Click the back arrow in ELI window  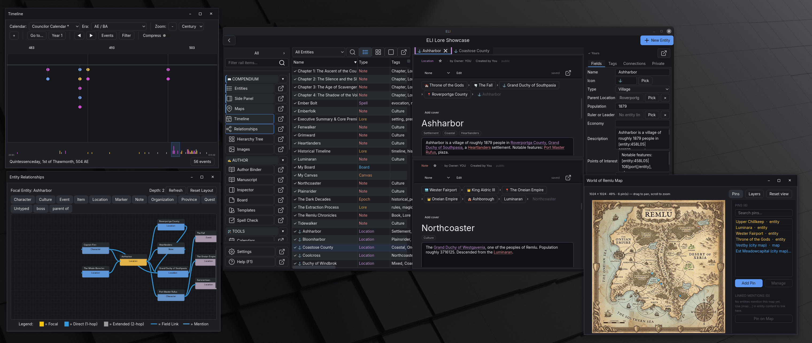229,40
